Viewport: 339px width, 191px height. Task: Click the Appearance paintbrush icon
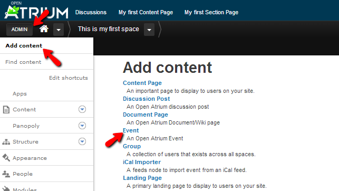(6, 158)
